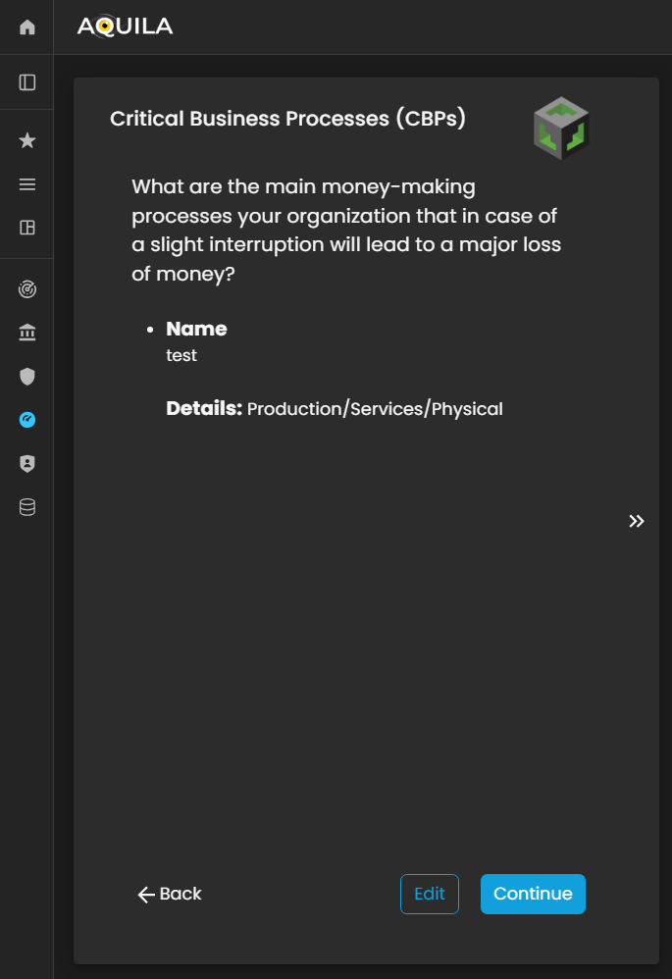Click the Back arrow link

point(170,894)
